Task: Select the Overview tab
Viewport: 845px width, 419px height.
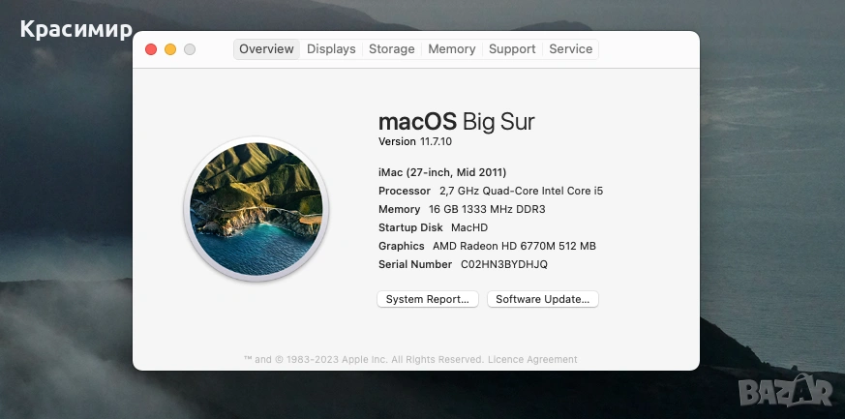Action: click(x=266, y=49)
